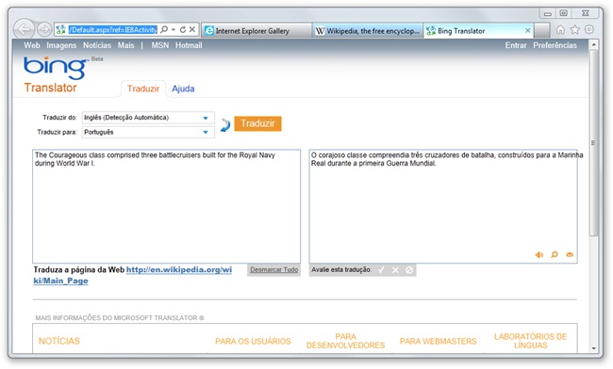
Task: Open the Traduzir page tab
Action: (x=143, y=88)
